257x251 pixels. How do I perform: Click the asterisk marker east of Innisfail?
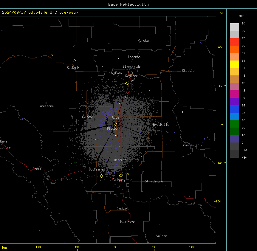150,91
